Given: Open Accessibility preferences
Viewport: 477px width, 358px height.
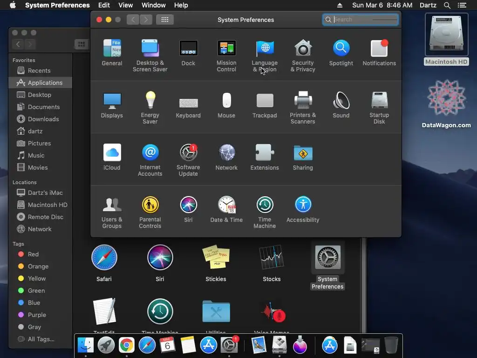Looking at the screenshot, I should (x=303, y=209).
